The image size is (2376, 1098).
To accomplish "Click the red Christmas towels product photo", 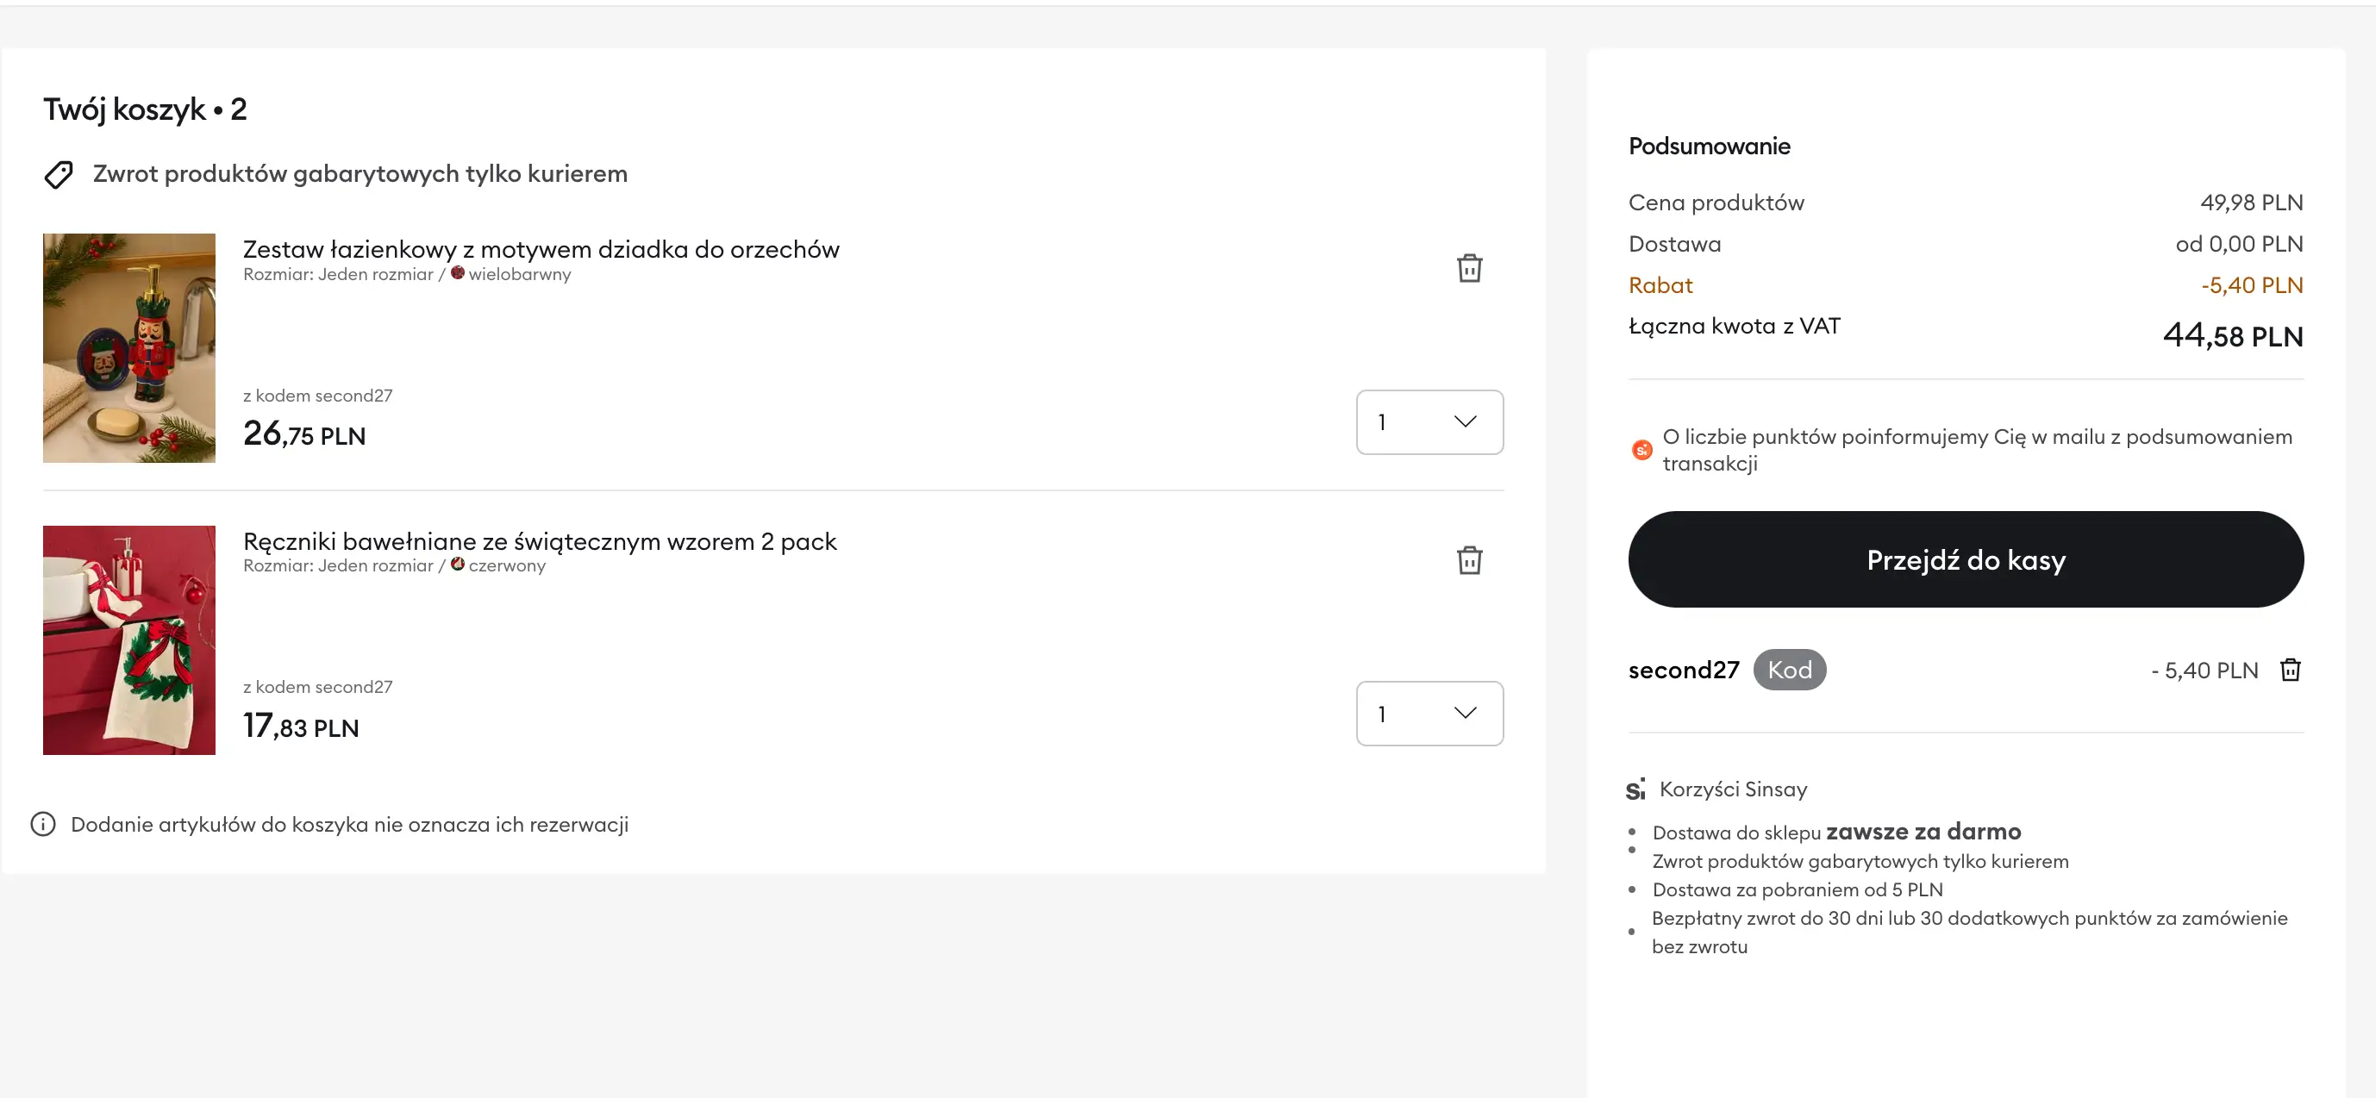I will pos(129,639).
